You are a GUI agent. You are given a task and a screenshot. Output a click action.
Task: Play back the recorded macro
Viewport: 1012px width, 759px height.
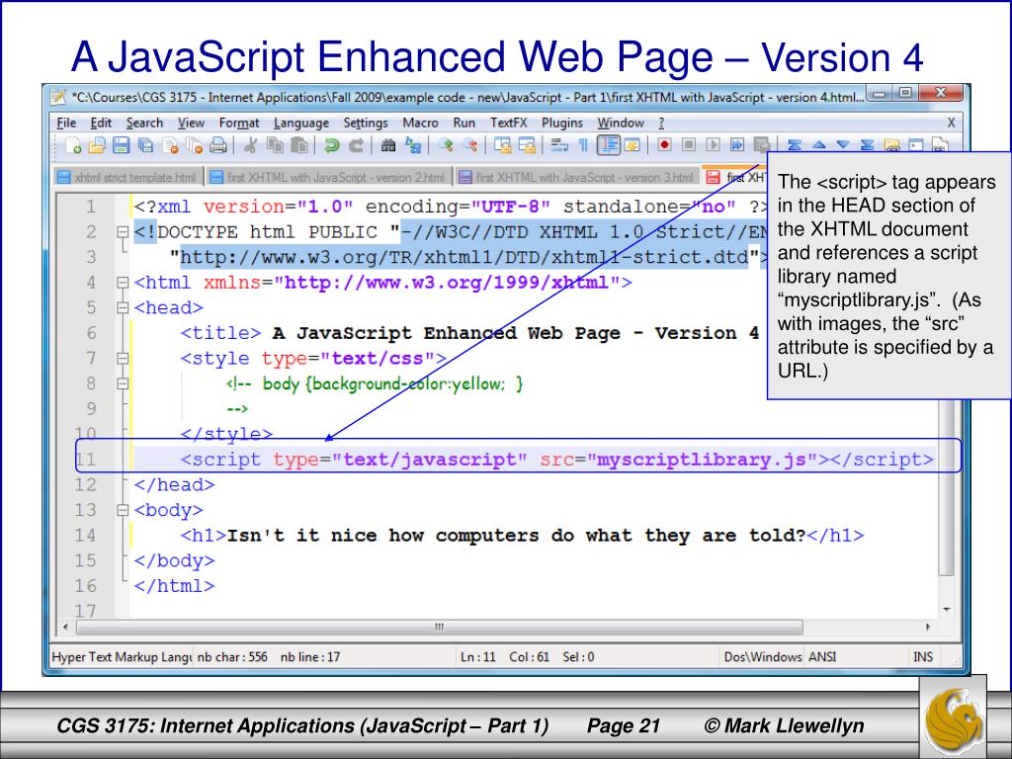click(x=713, y=145)
